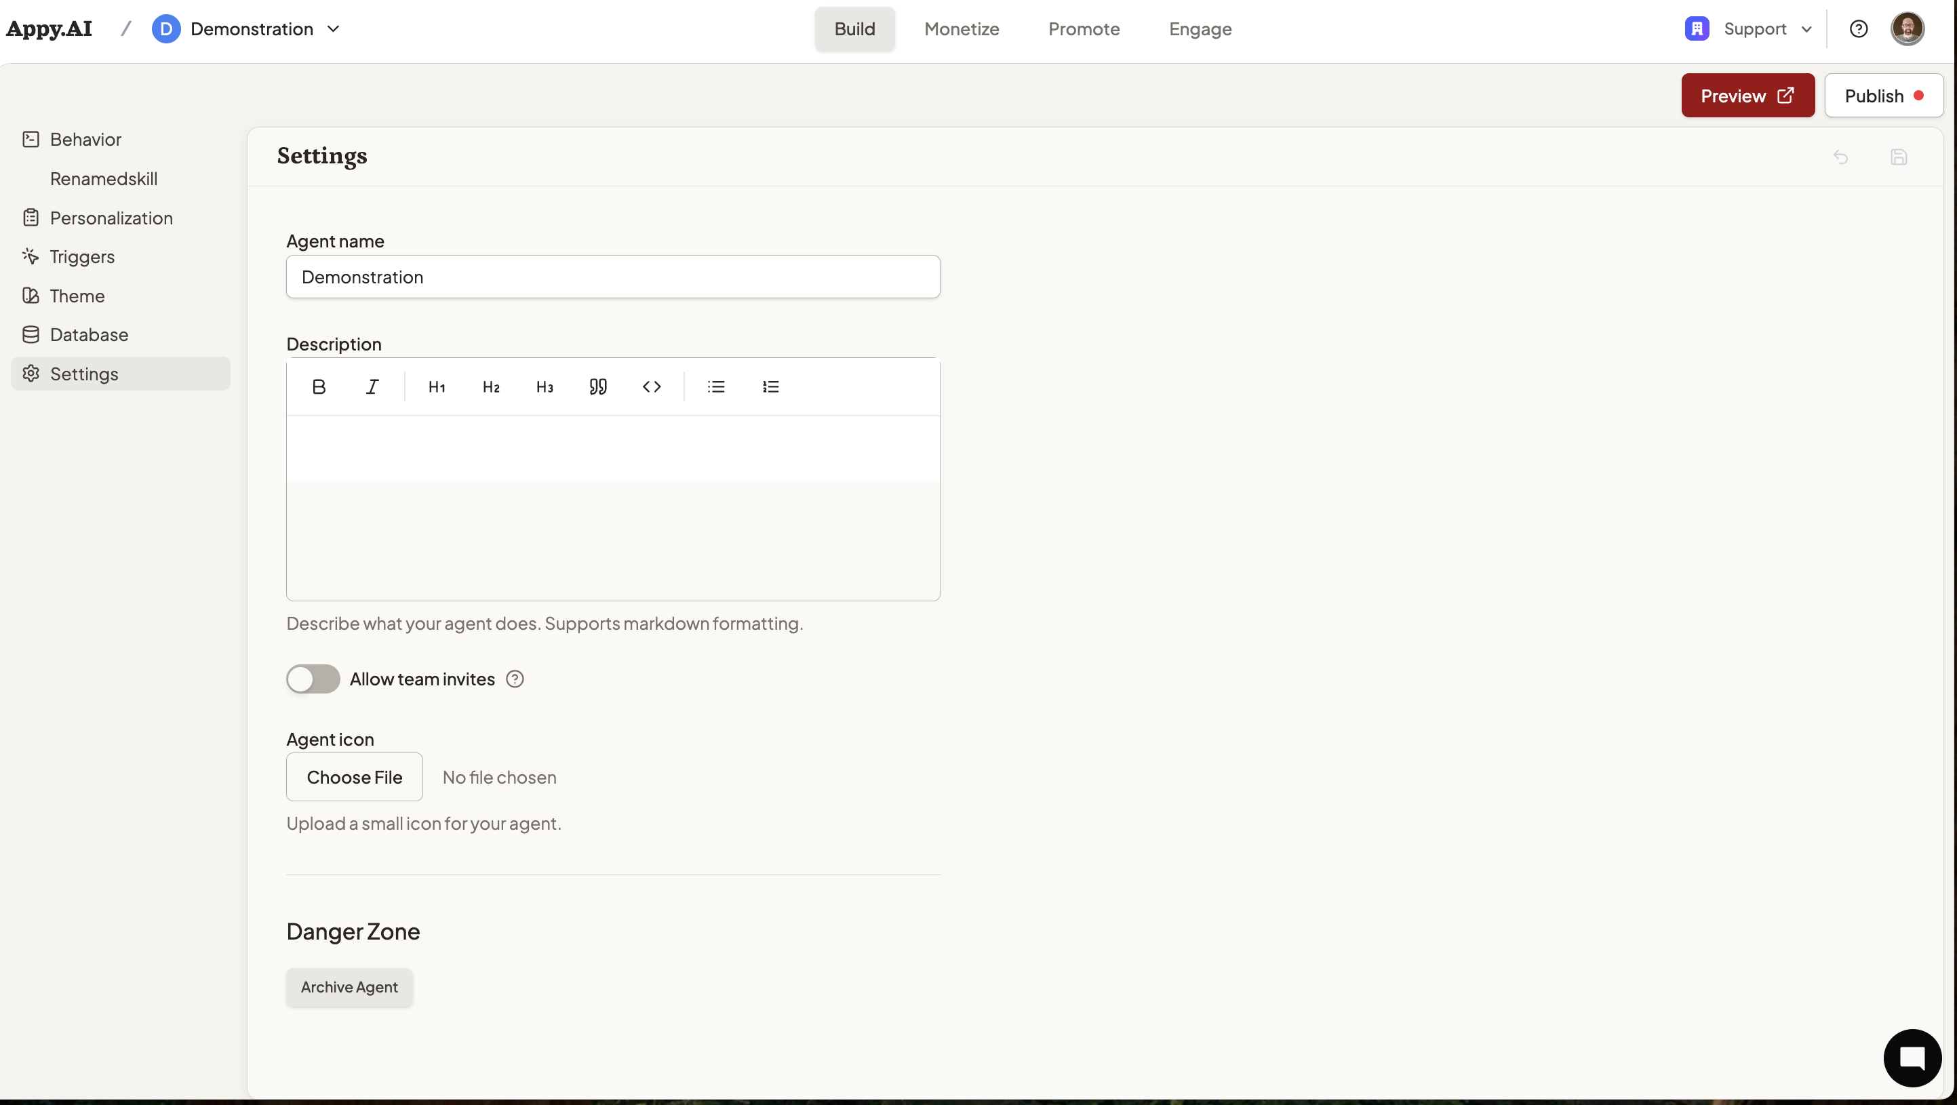Toggle italic formatting in the editor
Viewport: 1957px width, 1105px height.
pos(372,386)
